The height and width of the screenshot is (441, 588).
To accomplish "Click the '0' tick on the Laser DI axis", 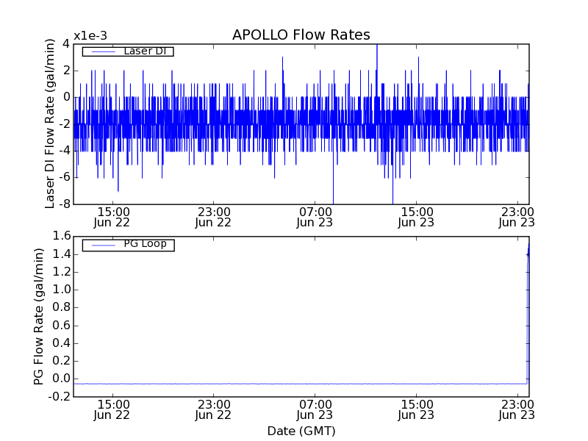I will tap(66, 98).
